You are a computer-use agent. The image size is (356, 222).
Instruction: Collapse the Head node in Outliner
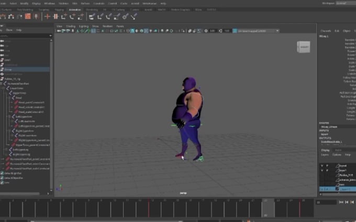coord(9,98)
